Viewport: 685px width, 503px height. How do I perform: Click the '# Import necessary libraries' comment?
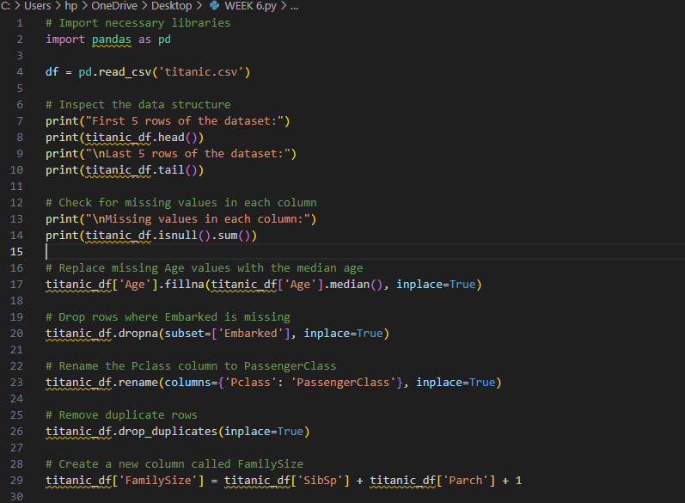tap(138, 23)
